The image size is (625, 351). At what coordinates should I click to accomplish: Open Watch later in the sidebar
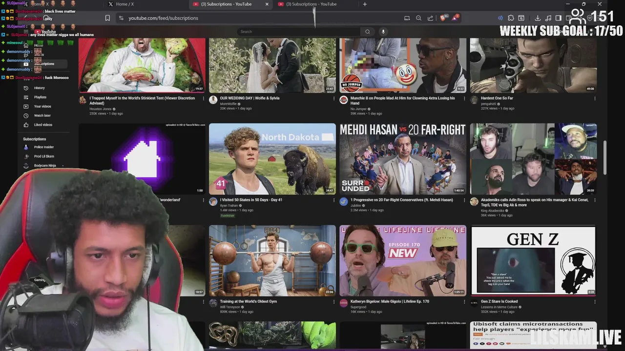[x=43, y=116]
